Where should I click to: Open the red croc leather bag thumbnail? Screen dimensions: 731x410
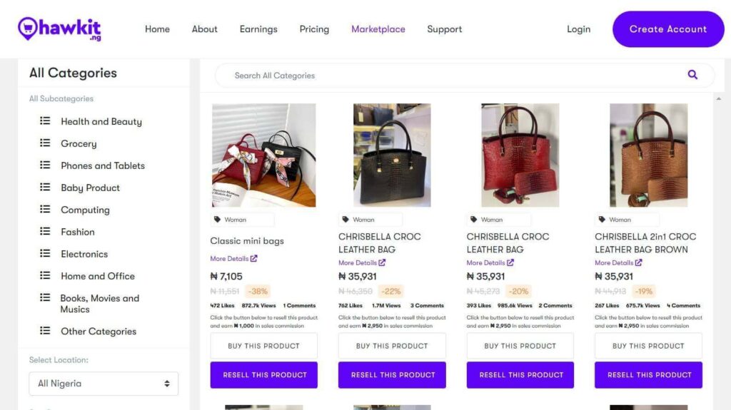[520, 155]
